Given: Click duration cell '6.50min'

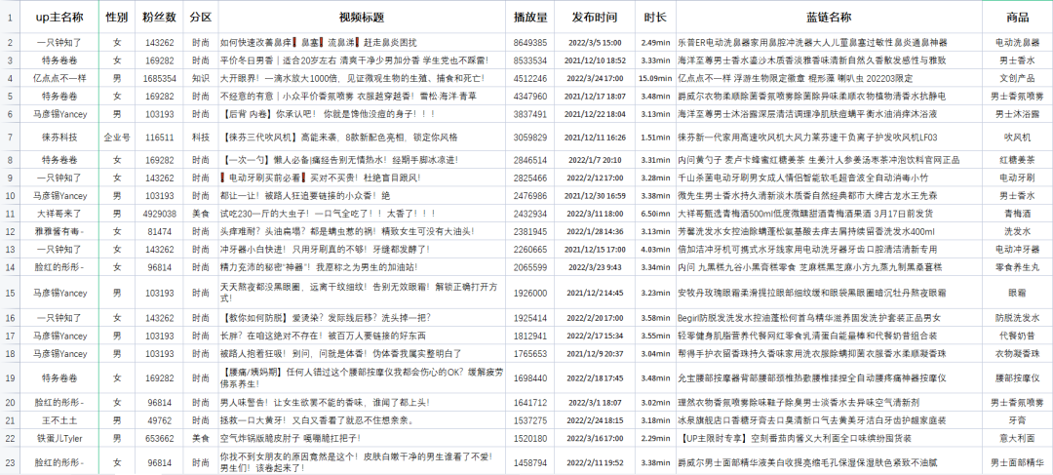Looking at the screenshot, I should (x=655, y=214).
